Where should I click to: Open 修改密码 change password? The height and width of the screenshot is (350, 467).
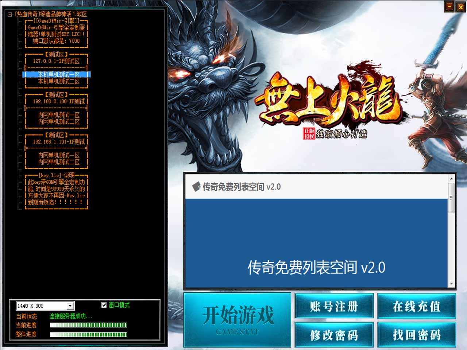pyautogui.click(x=334, y=335)
